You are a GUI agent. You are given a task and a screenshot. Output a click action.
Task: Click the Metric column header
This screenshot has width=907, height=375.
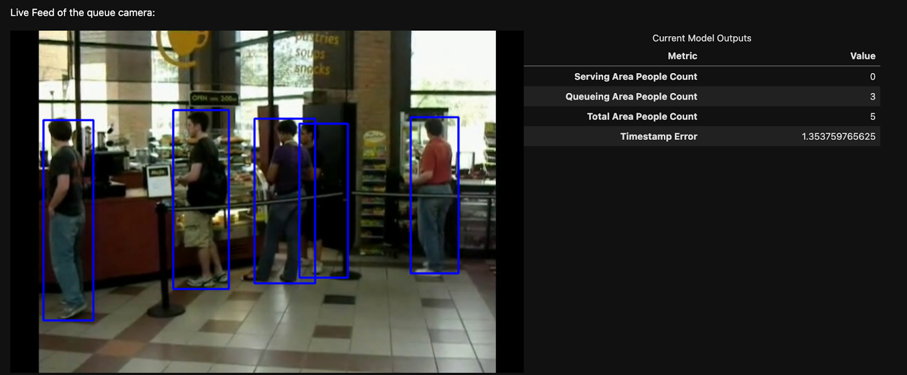tap(682, 56)
